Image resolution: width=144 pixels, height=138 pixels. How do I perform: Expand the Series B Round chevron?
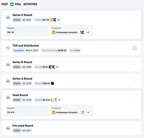pos(135,65)
